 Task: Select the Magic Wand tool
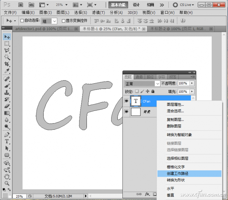7,57
